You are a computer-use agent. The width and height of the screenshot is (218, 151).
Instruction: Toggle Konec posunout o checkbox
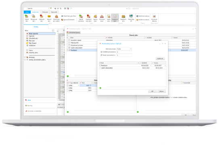click(101, 55)
